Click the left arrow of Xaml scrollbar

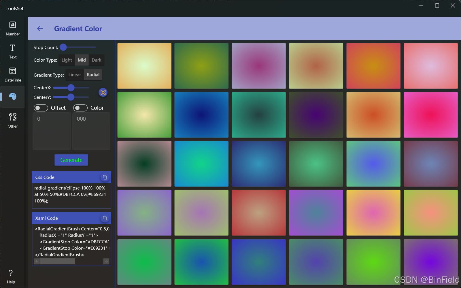click(x=37, y=261)
